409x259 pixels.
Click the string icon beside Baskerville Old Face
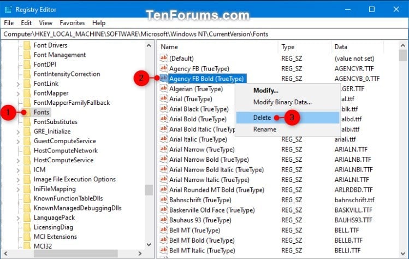pyautogui.click(x=164, y=210)
